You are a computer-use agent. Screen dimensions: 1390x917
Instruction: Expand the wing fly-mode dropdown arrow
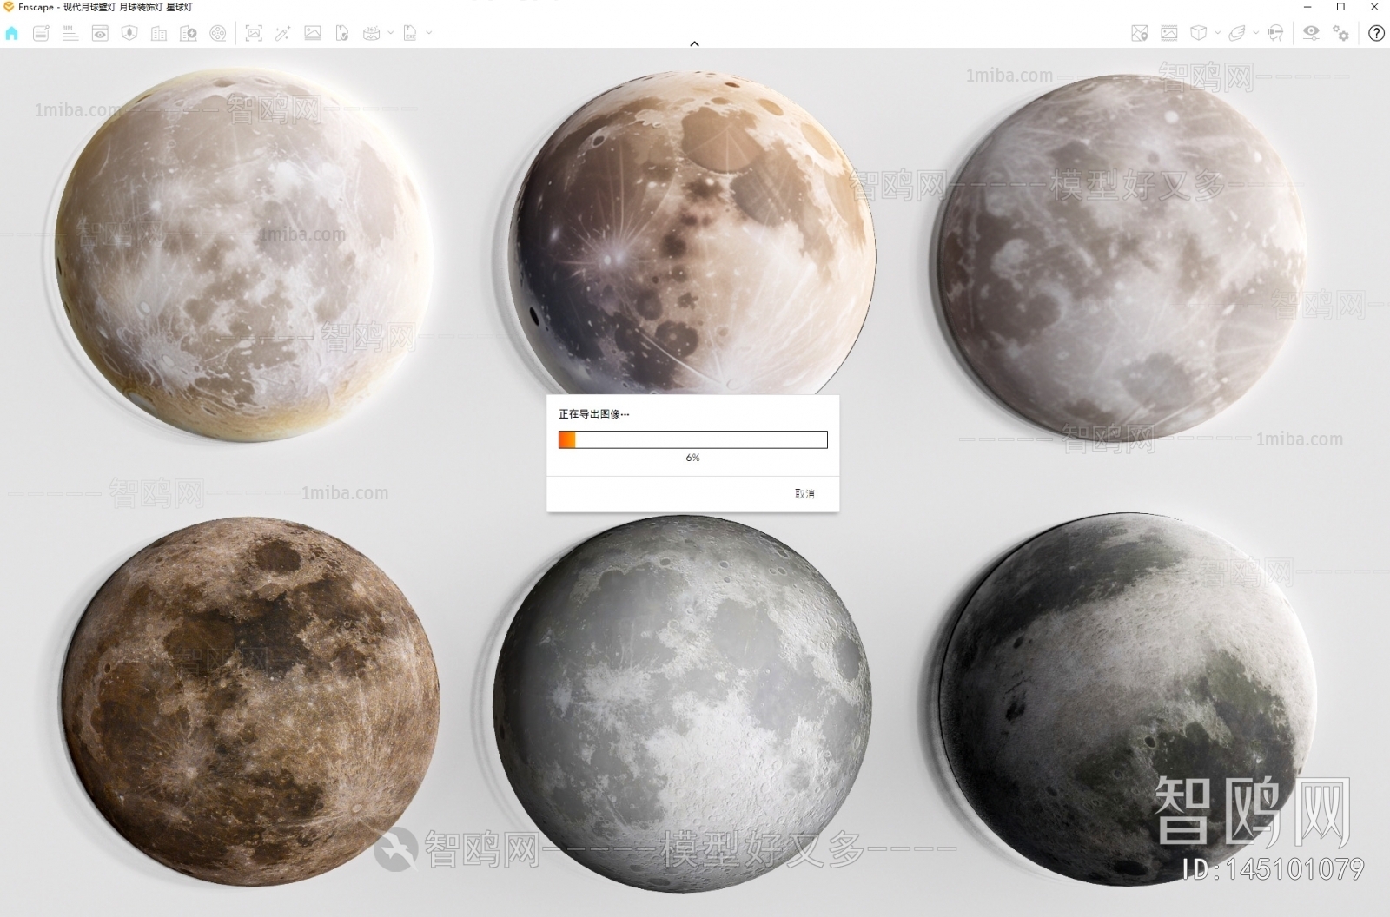click(x=1255, y=33)
